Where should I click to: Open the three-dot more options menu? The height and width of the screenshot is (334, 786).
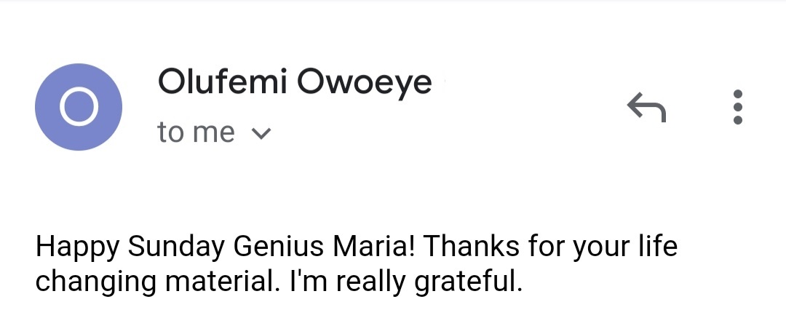(x=738, y=108)
